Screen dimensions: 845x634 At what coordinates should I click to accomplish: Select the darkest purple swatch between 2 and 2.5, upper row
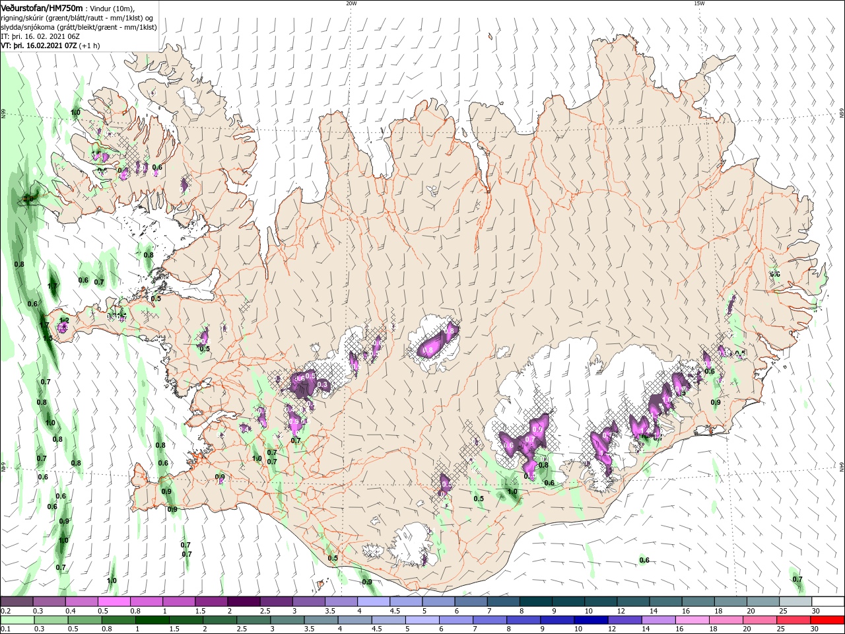pyautogui.click(x=243, y=602)
